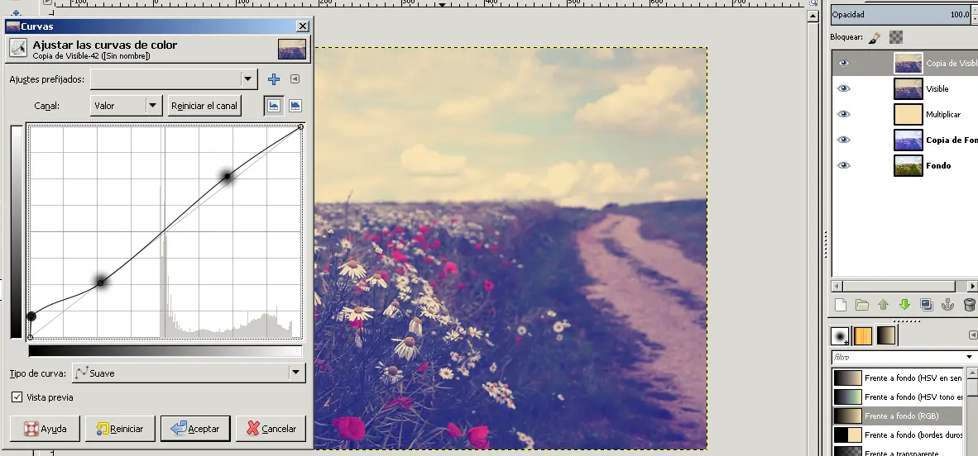Viewport: 978px width, 456px height.
Task: Hide the Copia de Fondo layer
Action: click(843, 140)
